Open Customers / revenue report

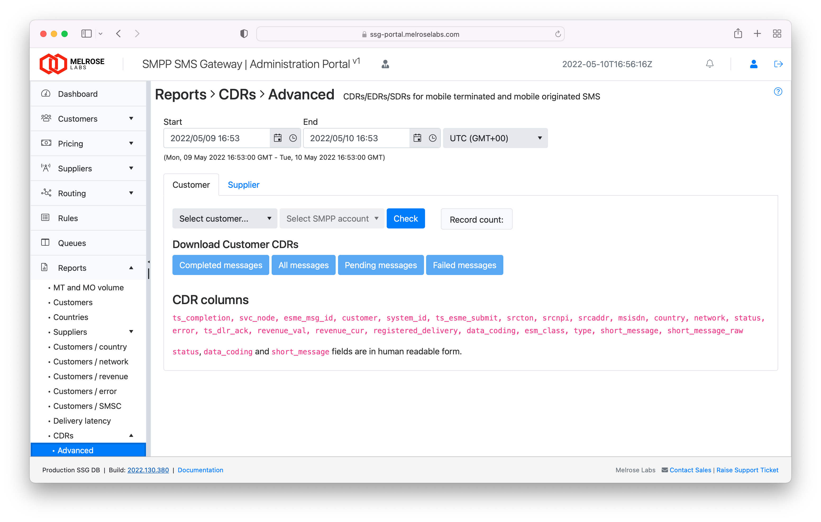pos(90,376)
